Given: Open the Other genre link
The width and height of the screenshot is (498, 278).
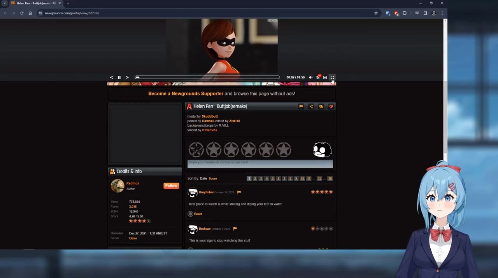Looking at the screenshot, I should tap(133, 238).
